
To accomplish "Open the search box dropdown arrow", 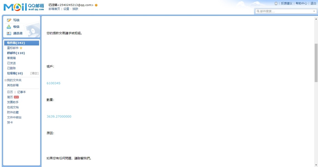I will pyautogui.click(x=314, y=11).
